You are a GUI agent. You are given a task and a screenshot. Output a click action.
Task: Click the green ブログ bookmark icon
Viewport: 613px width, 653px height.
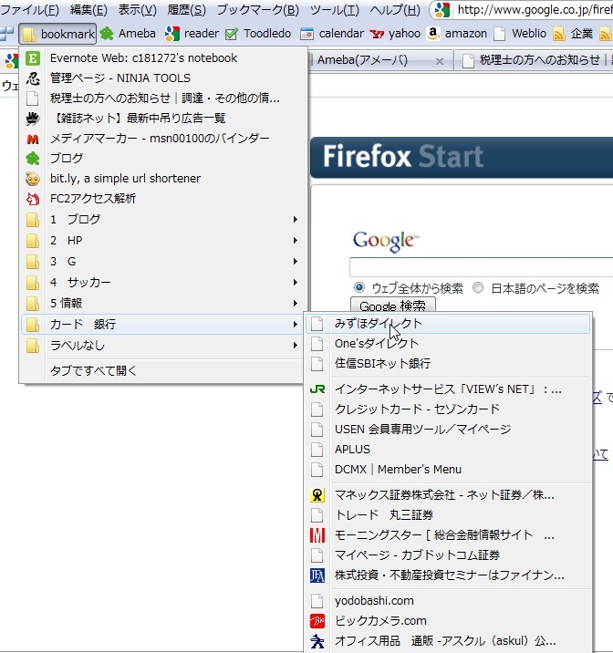(x=33, y=159)
